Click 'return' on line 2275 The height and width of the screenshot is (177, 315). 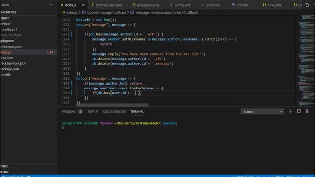(106, 44)
